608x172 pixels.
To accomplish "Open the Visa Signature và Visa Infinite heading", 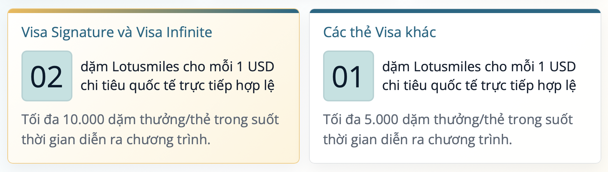I will [x=117, y=32].
